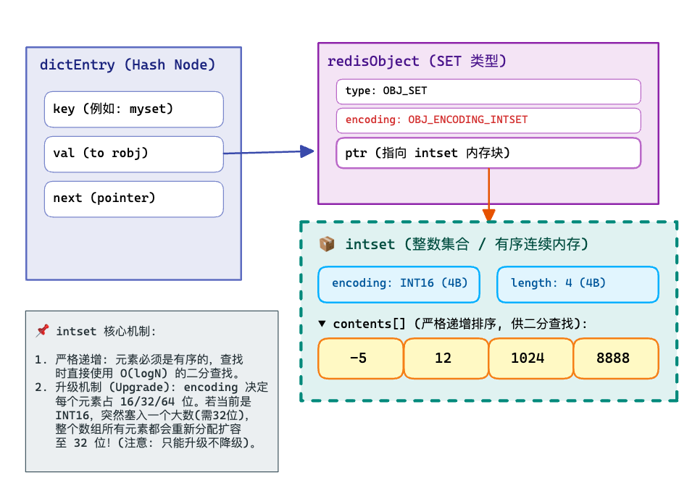
Task: Click the type: OBJ_SET field
Action: [x=488, y=91]
